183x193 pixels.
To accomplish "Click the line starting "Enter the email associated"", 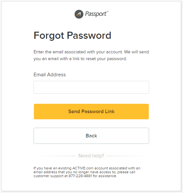I will pyautogui.click(x=91, y=52).
